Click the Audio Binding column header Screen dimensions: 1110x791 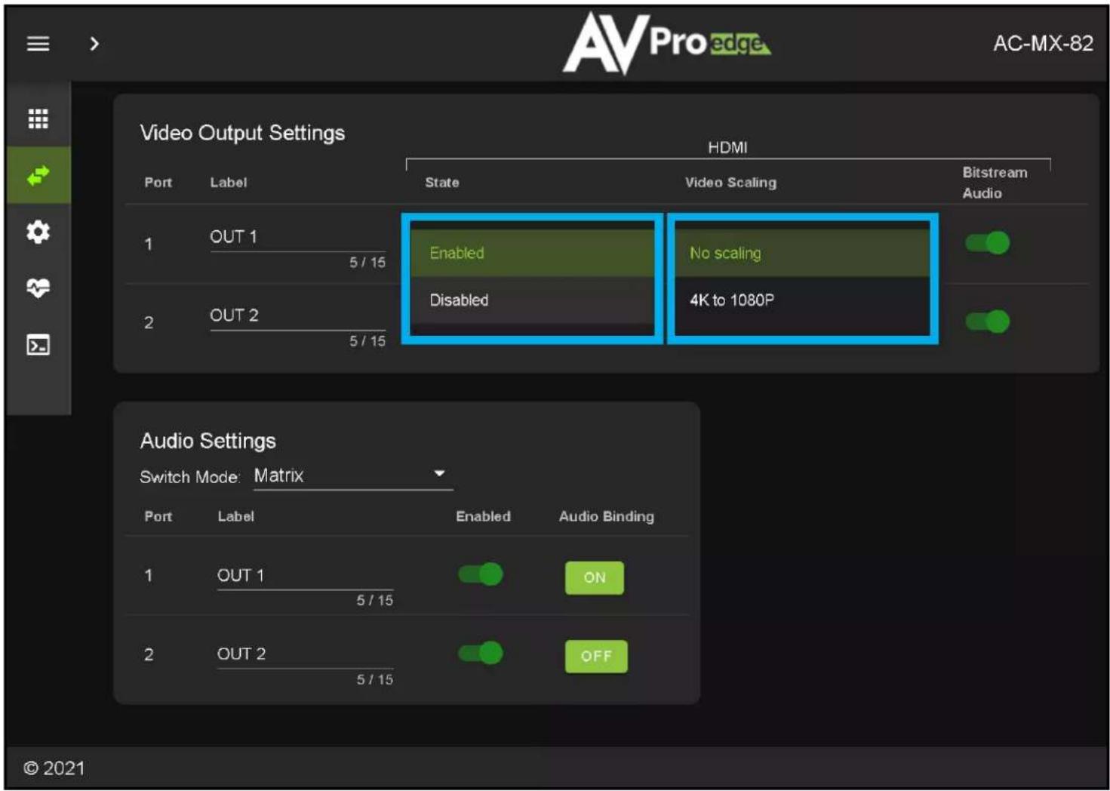tap(607, 516)
